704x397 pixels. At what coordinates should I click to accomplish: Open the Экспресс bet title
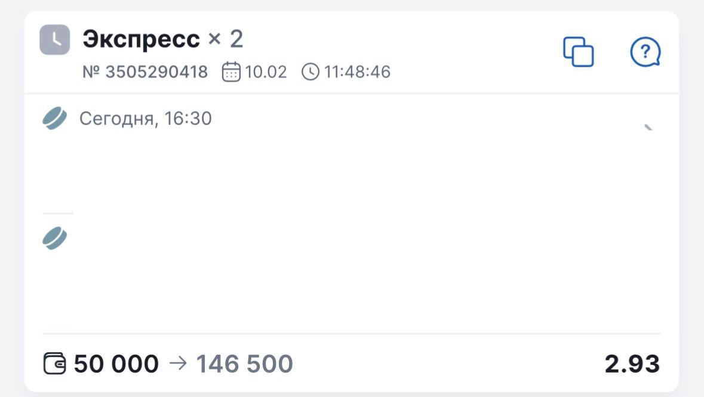point(141,40)
